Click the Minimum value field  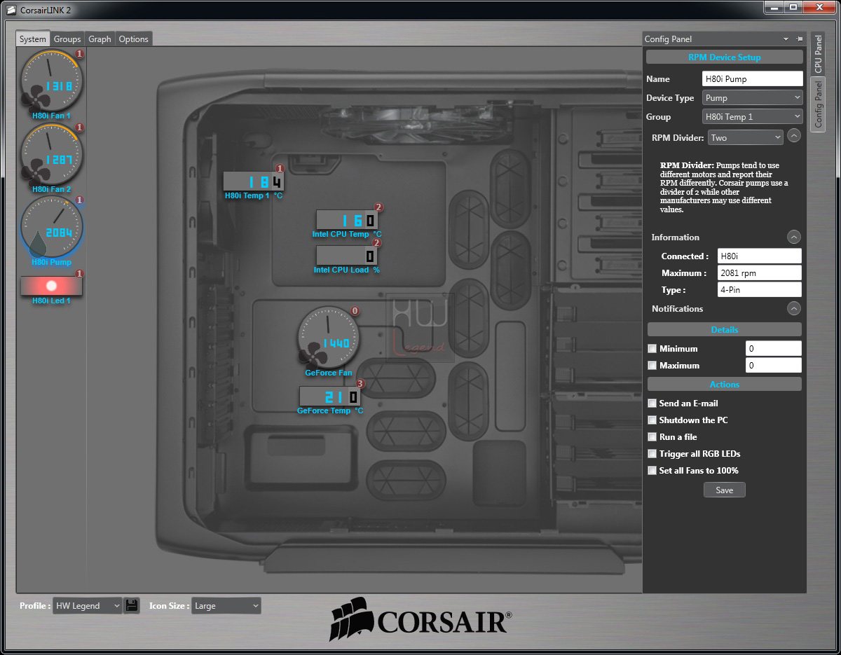tap(774, 348)
